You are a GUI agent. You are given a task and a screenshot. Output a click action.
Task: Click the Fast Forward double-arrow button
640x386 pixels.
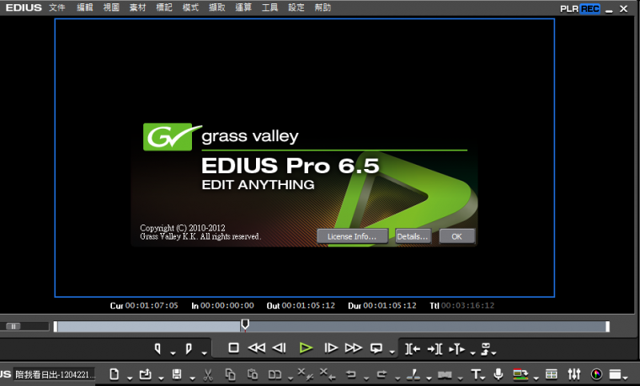point(354,348)
